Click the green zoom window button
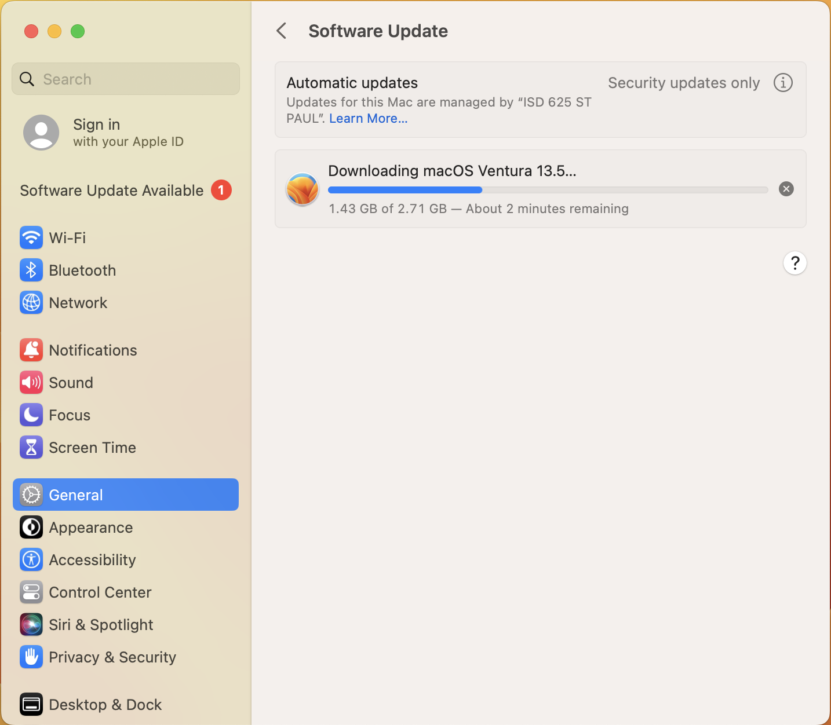This screenshot has width=831, height=725. tap(78, 31)
